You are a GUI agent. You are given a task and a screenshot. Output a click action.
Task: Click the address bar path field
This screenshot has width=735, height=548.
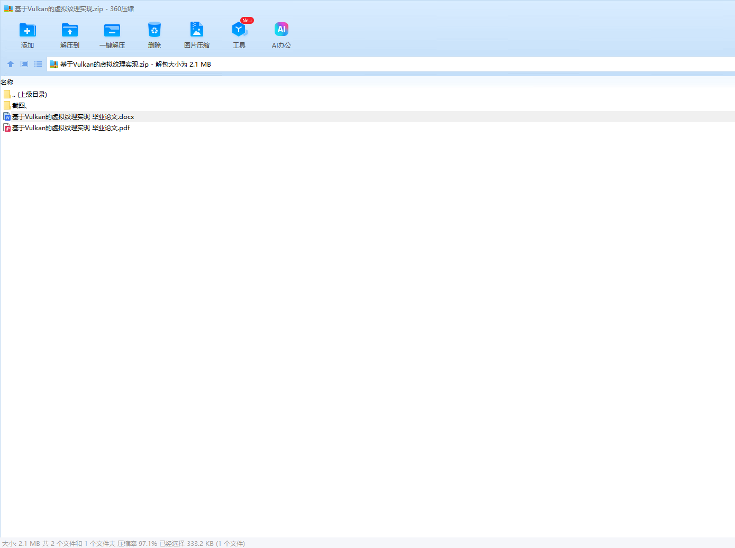[391, 64]
